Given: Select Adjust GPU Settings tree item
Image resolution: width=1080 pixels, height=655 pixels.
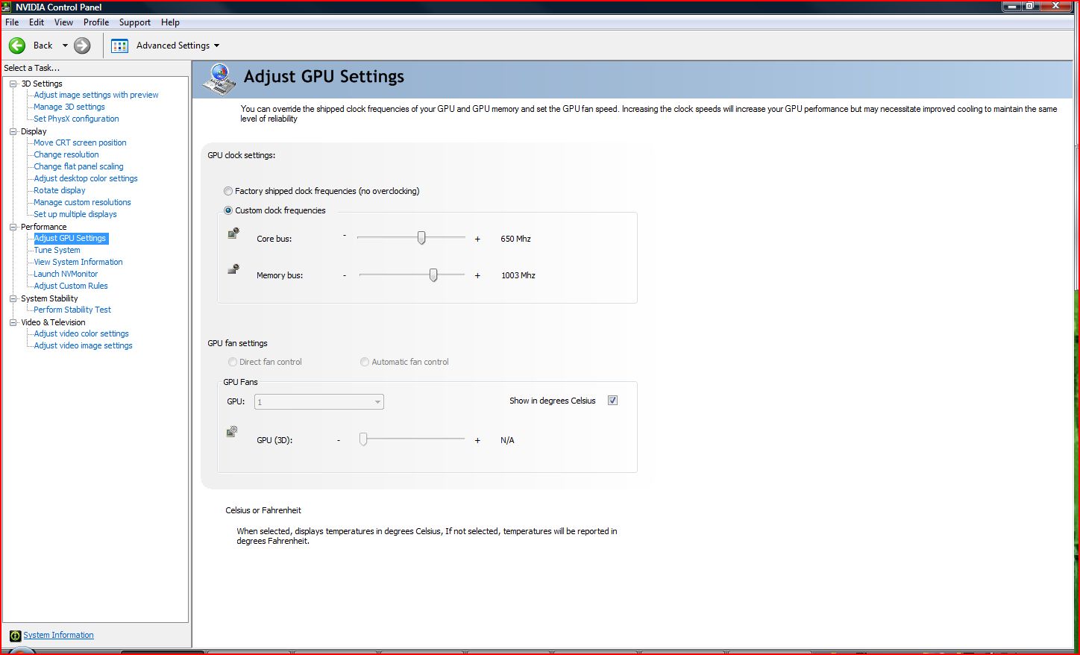Looking at the screenshot, I should 70,238.
